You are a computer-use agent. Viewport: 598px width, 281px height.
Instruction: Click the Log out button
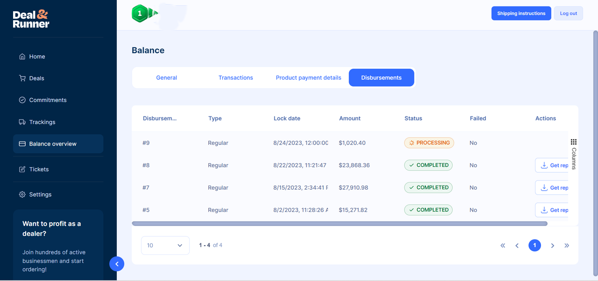pos(568,14)
